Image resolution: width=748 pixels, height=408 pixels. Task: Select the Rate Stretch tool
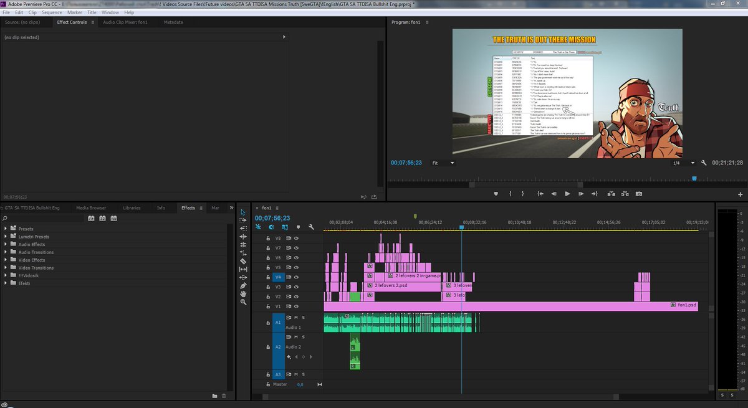[x=244, y=245]
